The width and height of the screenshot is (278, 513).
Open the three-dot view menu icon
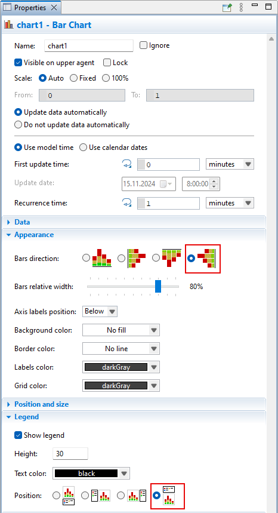[x=242, y=8]
